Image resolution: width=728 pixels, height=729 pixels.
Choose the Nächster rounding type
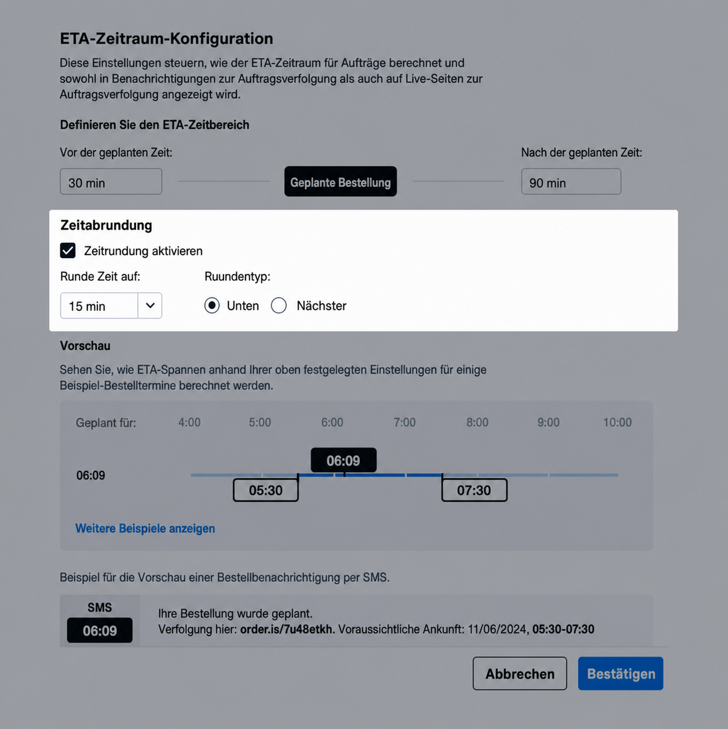pyautogui.click(x=279, y=305)
